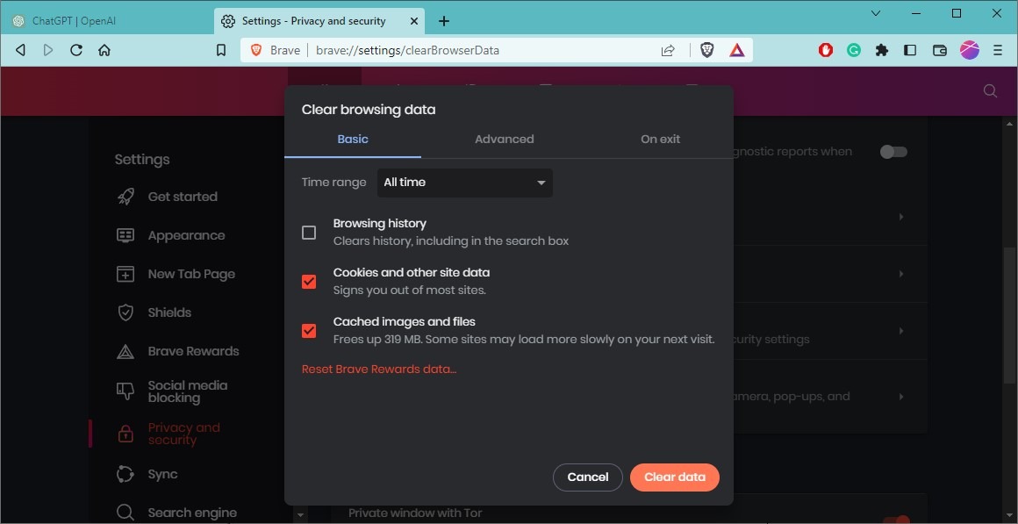
Task: Click the Clear data button
Action: 675,477
